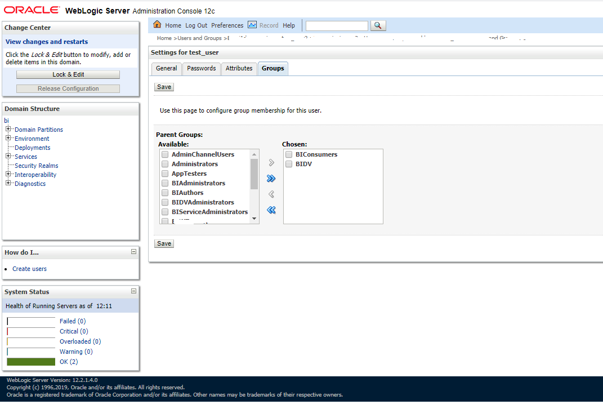The height and width of the screenshot is (409, 603).
Task: Click the green OK status bar
Action: [x=31, y=362]
